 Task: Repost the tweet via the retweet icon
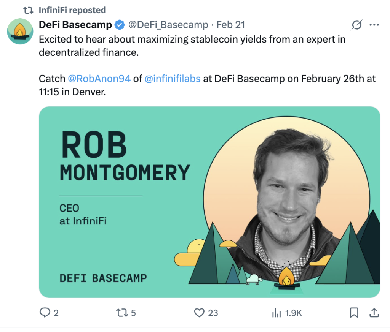(122, 313)
